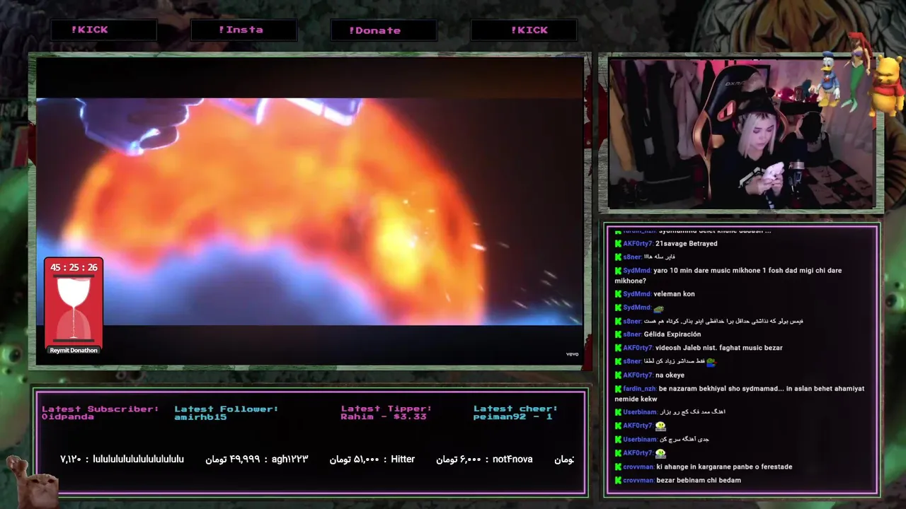
Task: Click the 'na okeye' chat message
Action: click(670, 375)
